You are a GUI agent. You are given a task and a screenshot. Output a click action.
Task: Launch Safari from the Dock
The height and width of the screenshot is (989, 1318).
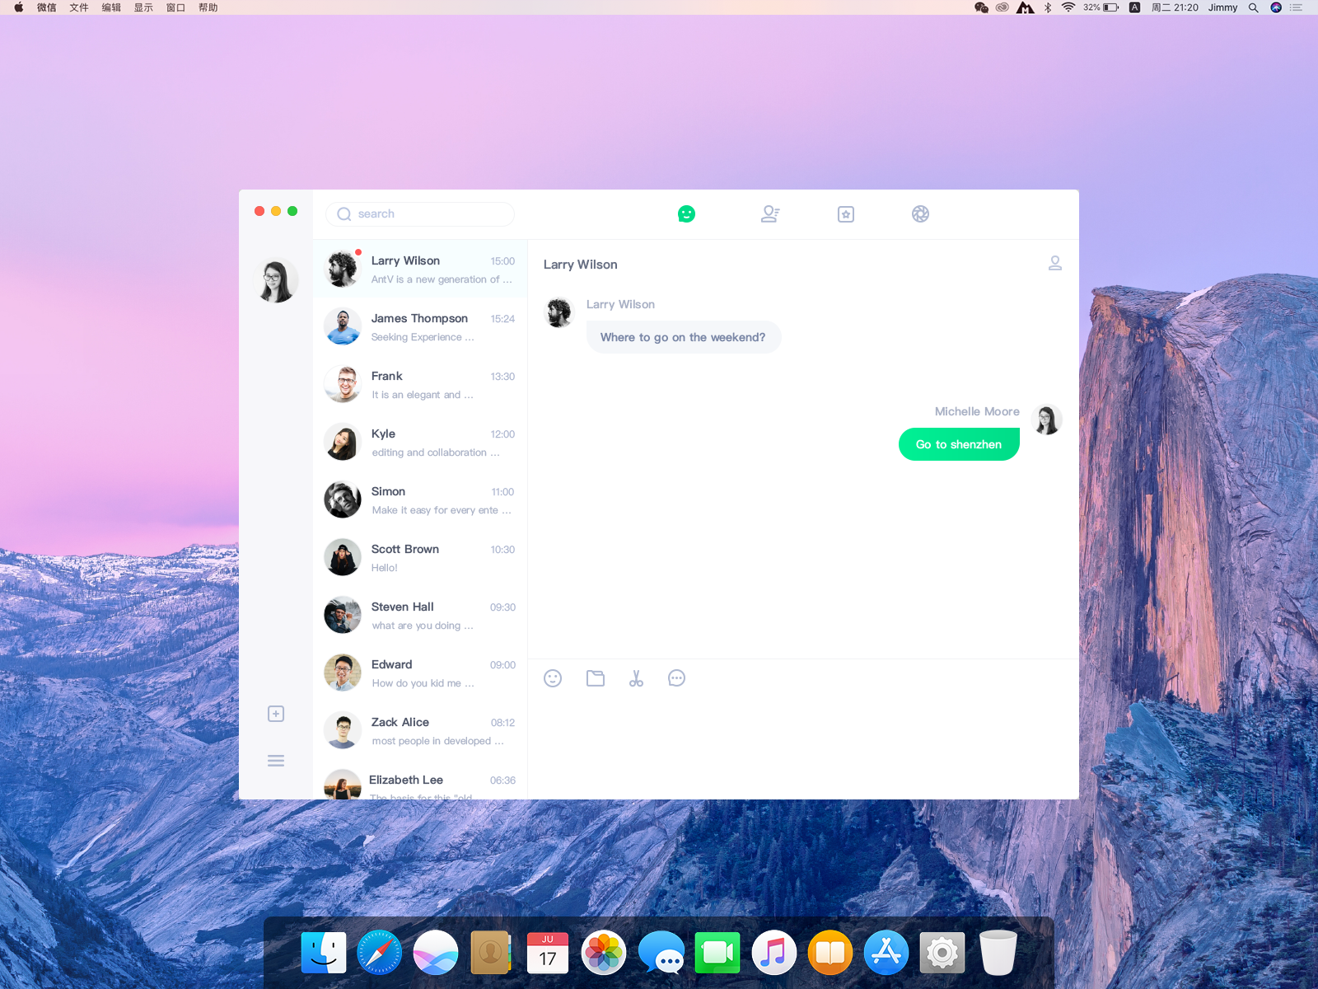click(x=380, y=953)
